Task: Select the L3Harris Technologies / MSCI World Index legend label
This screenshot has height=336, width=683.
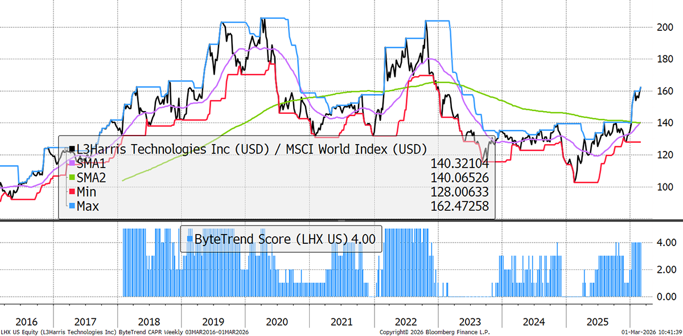Action: 251,150
